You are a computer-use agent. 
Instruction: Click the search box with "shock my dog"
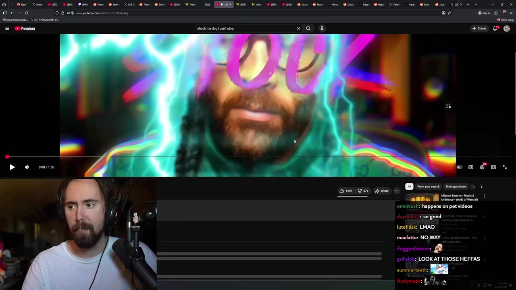point(244,29)
